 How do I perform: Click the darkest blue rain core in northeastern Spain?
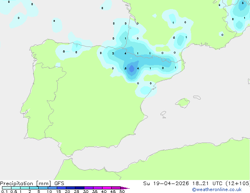pyautogui.click(x=132, y=69)
